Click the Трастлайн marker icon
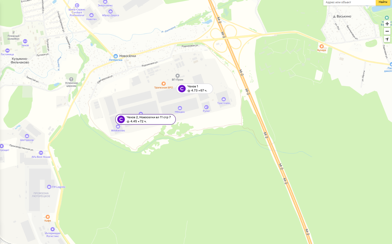The width and height of the screenshot is (392, 244). (x=224, y=99)
